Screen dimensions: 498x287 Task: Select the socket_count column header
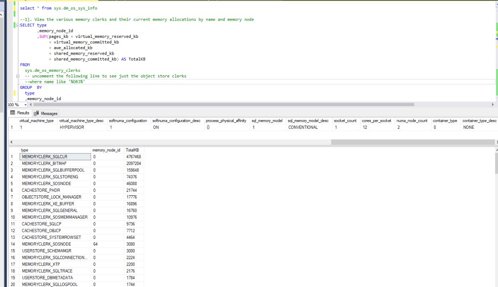click(345, 121)
